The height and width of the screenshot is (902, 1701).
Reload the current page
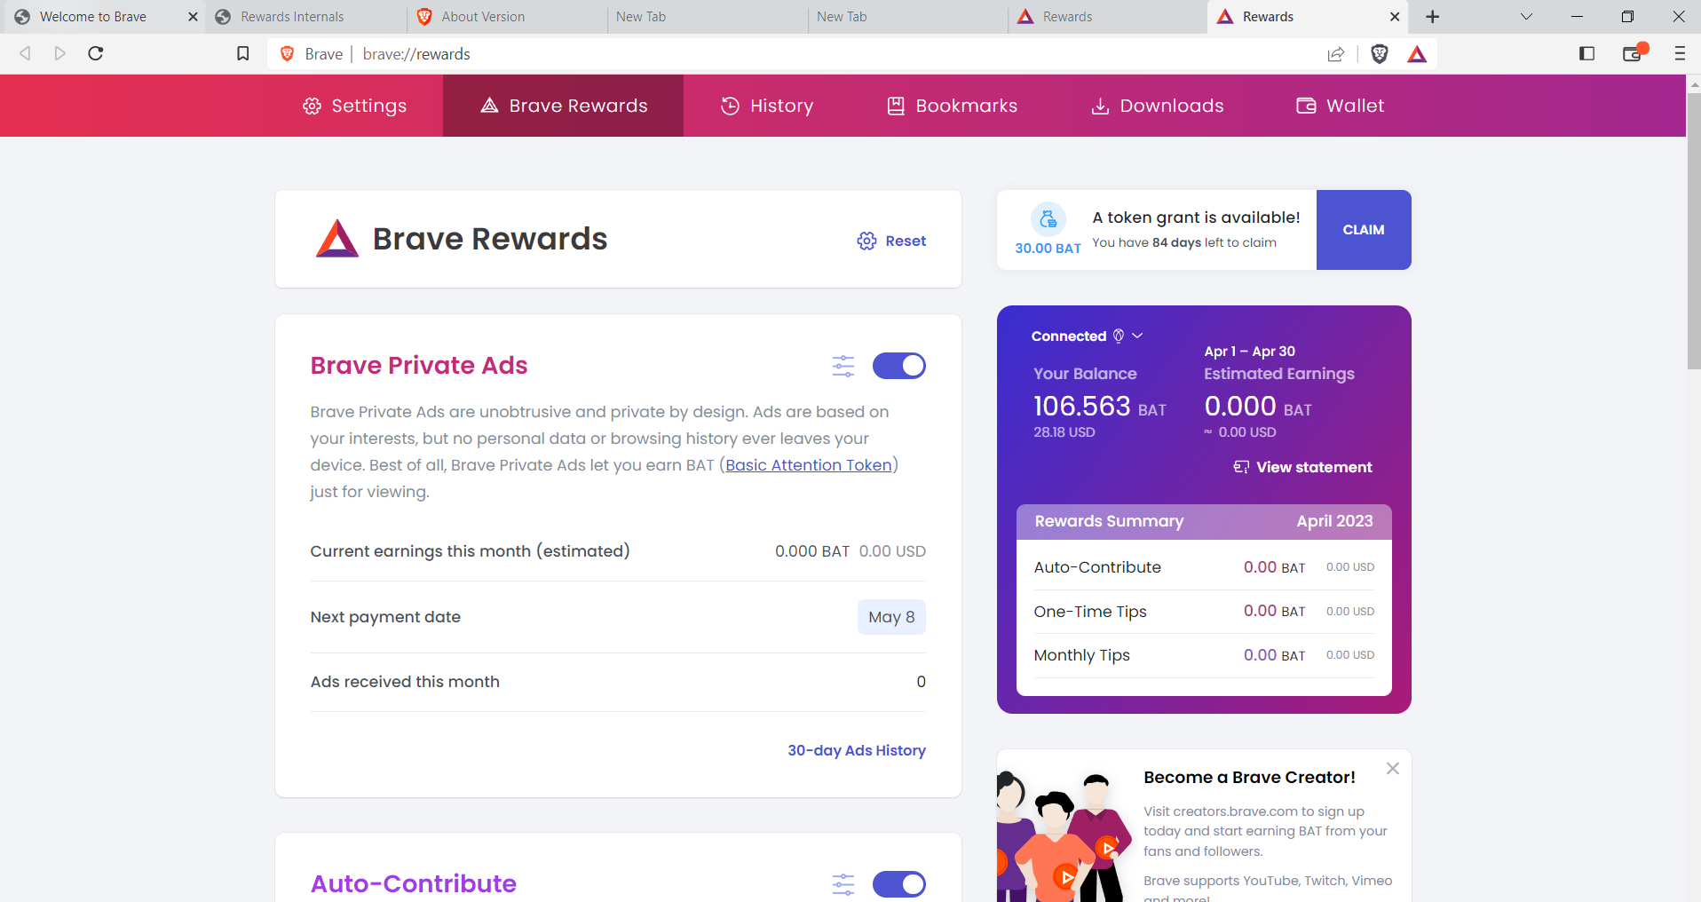click(x=95, y=53)
